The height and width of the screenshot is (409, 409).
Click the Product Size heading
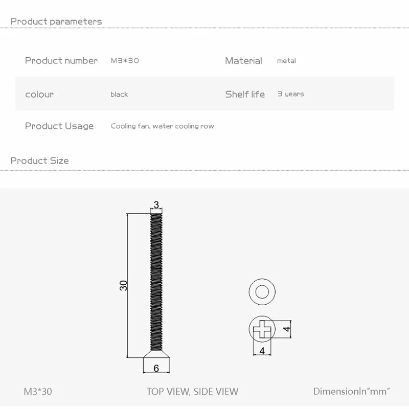tap(39, 161)
